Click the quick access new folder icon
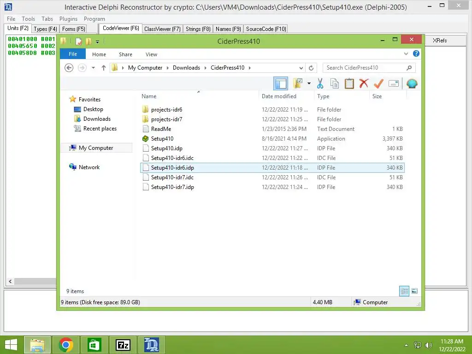 (x=88, y=41)
